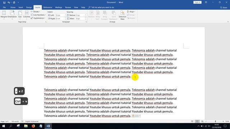Click the English (Indonesia) language indicator
The height and width of the screenshot is (129, 230).
pos(32,121)
